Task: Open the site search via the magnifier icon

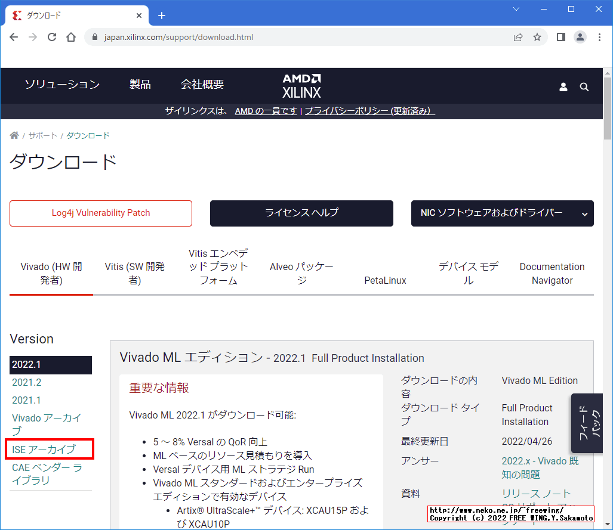Action: coord(584,86)
